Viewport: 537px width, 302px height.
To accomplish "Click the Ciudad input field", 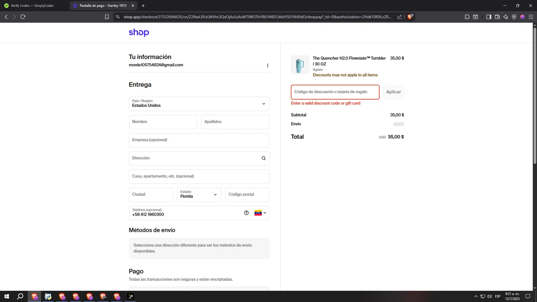I will pos(151,195).
